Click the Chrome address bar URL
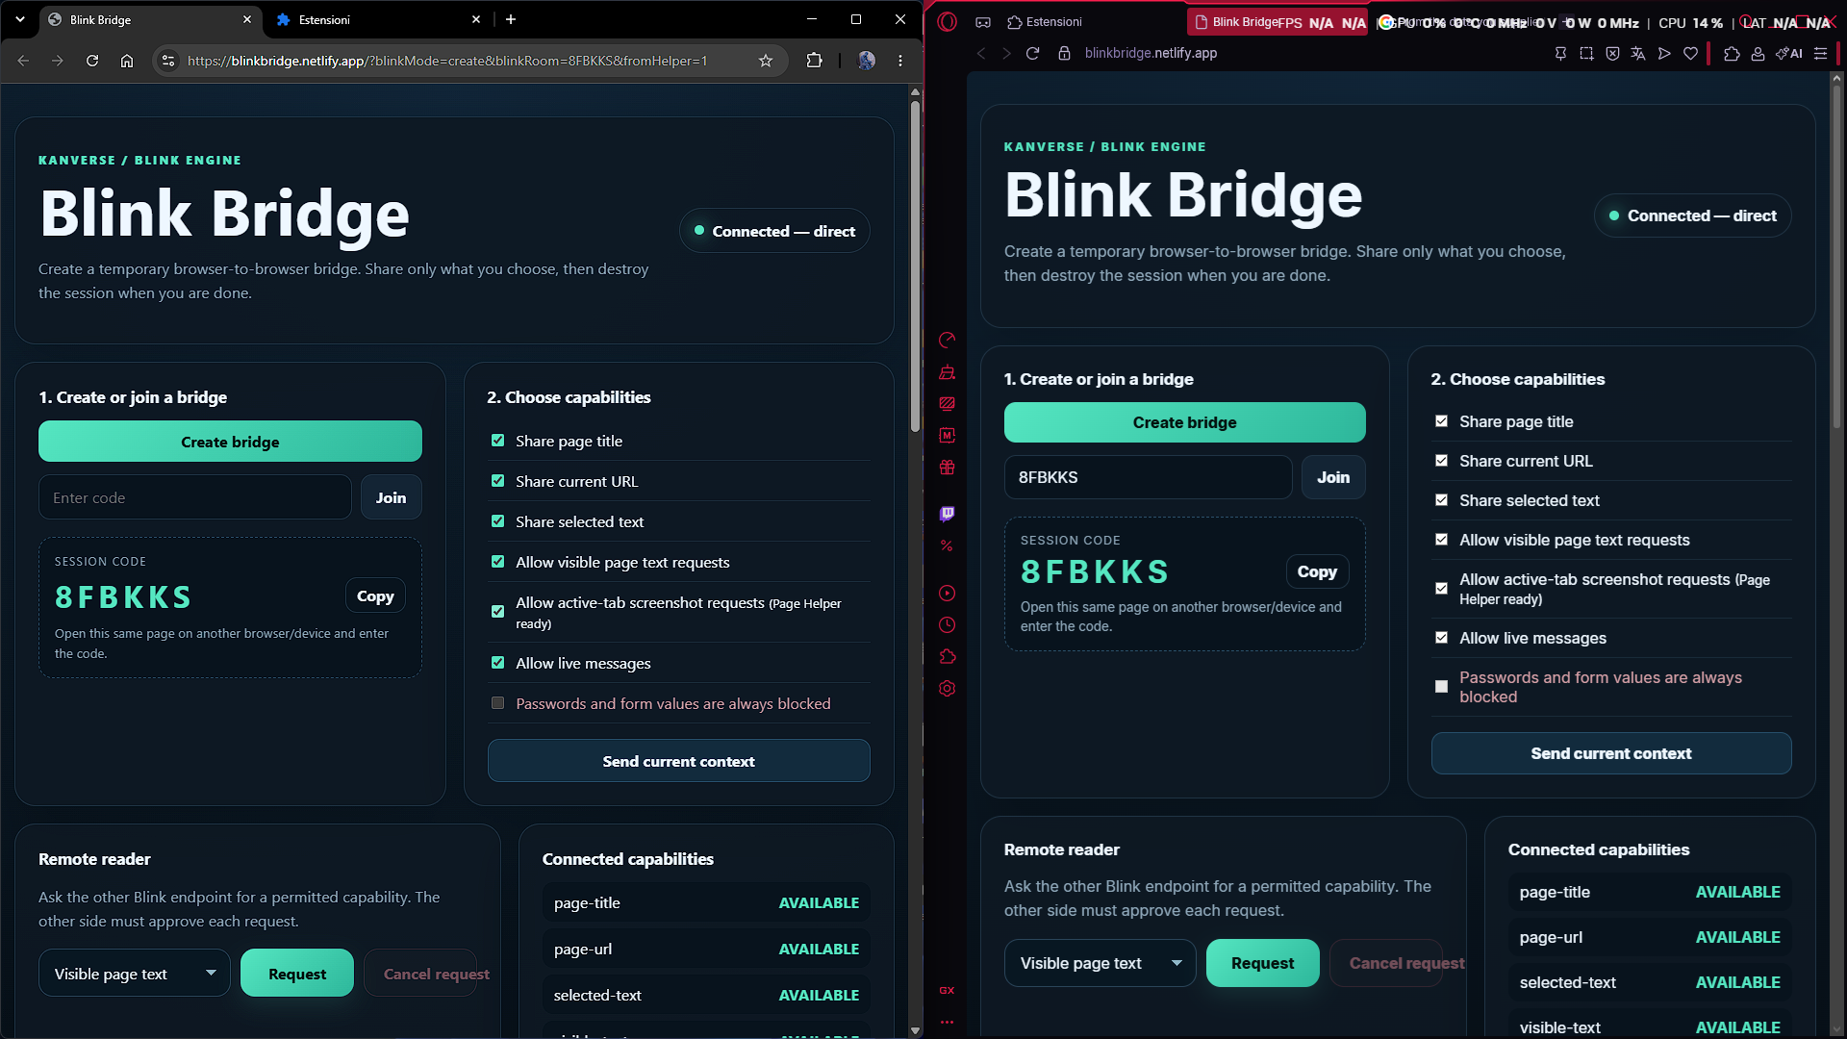 tap(447, 61)
